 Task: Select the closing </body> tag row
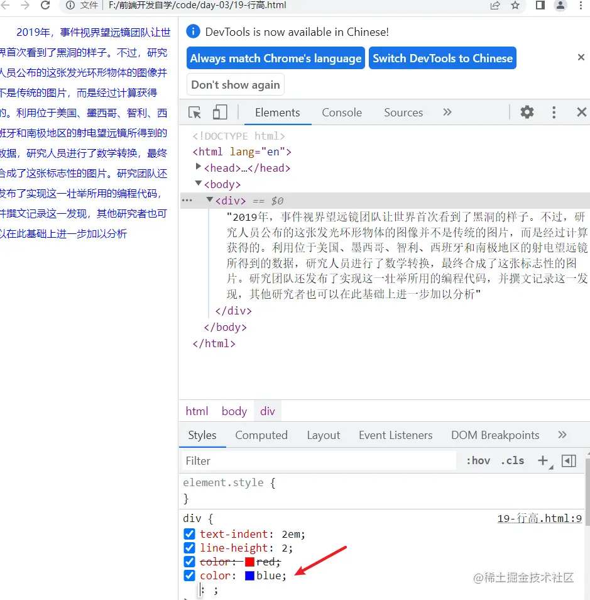(x=225, y=327)
